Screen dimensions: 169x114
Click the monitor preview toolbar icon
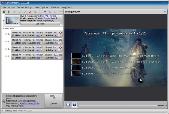(45, 12)
